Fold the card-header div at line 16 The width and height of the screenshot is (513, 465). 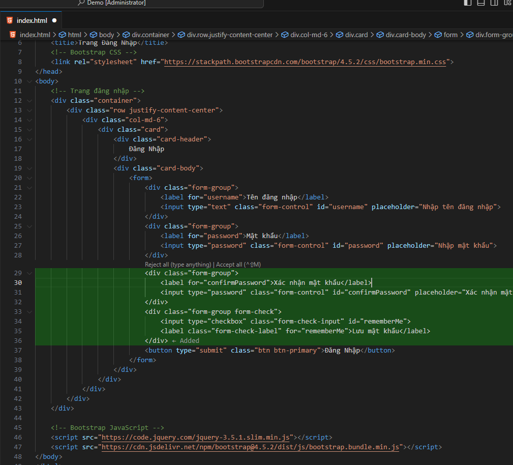coord(29,139)
